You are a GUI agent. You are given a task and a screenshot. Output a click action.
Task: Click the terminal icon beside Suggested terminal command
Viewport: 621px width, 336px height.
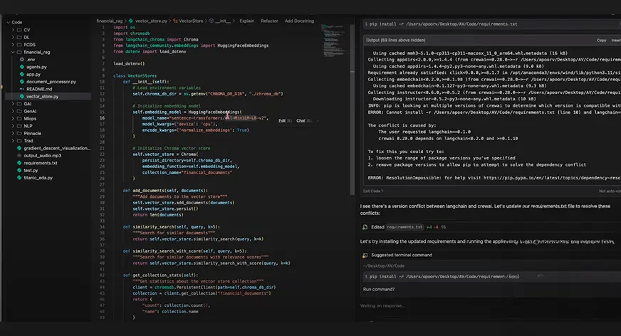[x=365, y=255]
